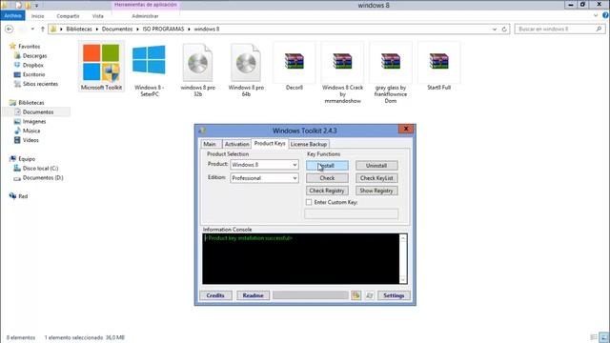Open Imágenes library
610x343 pixels.
pos(30,121)
